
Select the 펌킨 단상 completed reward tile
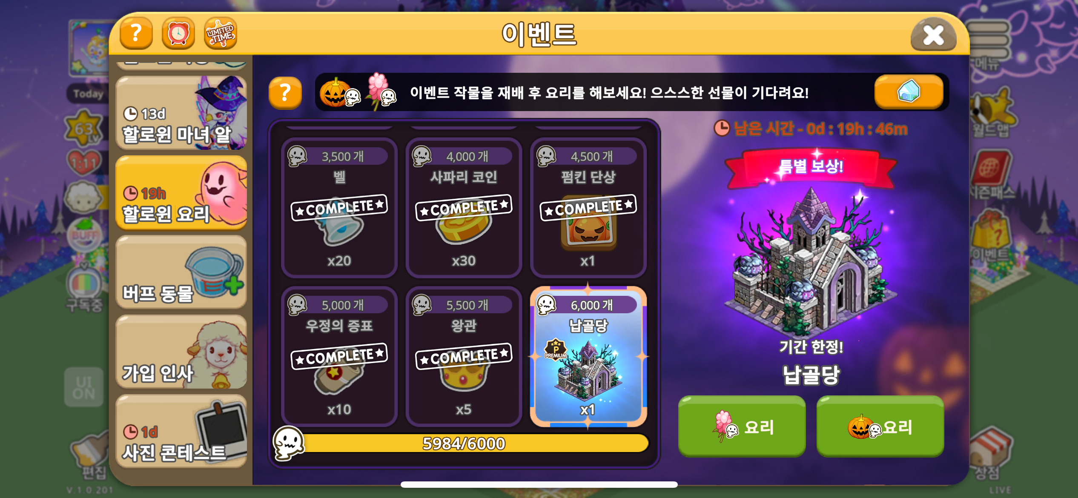point(588,208)
